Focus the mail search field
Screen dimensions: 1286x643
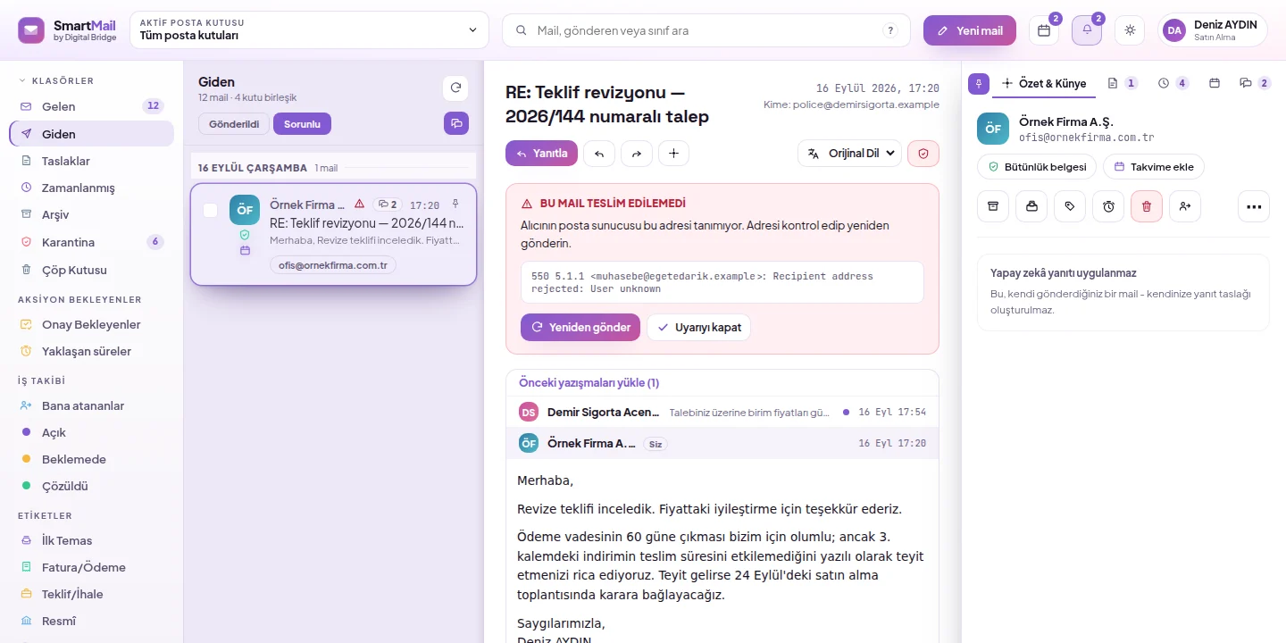(706, 30)
